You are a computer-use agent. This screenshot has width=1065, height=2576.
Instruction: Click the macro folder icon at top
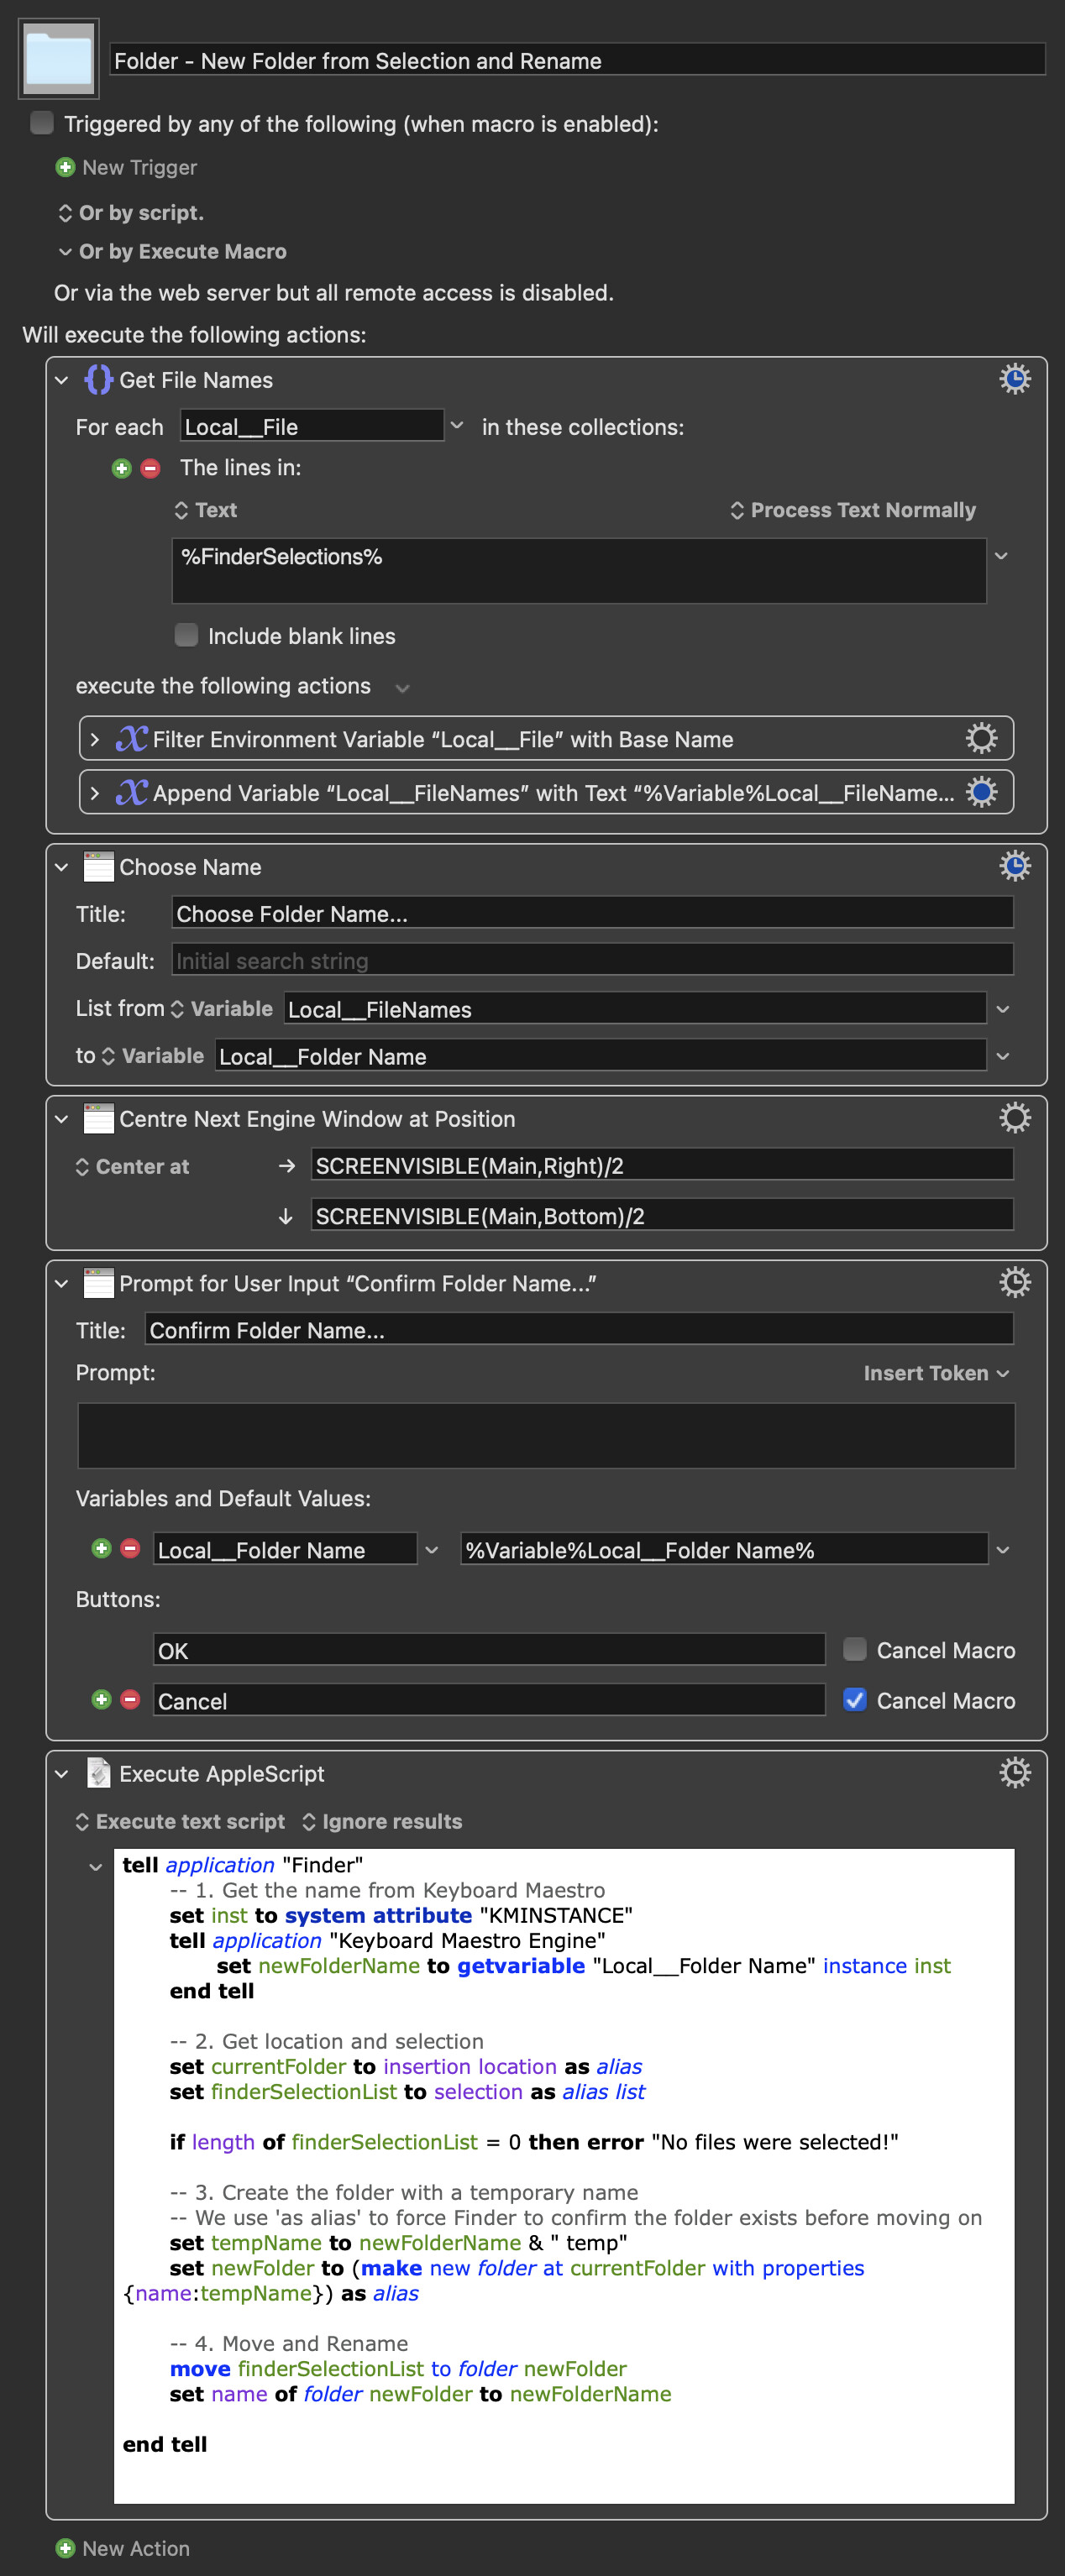[x=59, y=59]
